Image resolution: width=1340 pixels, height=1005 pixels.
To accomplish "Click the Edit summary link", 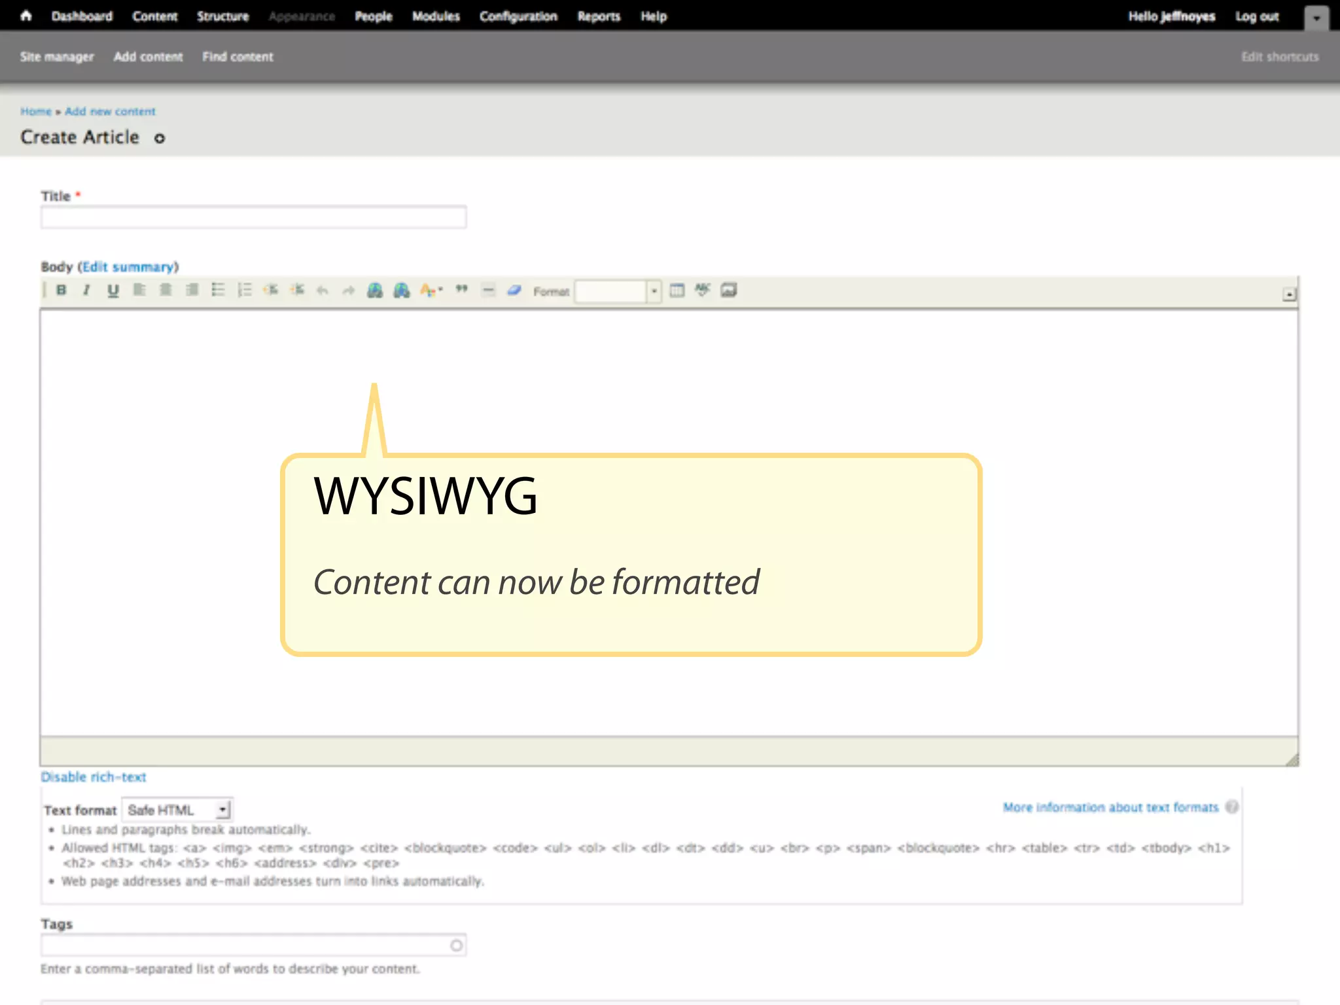I will (x=128, y=267).
